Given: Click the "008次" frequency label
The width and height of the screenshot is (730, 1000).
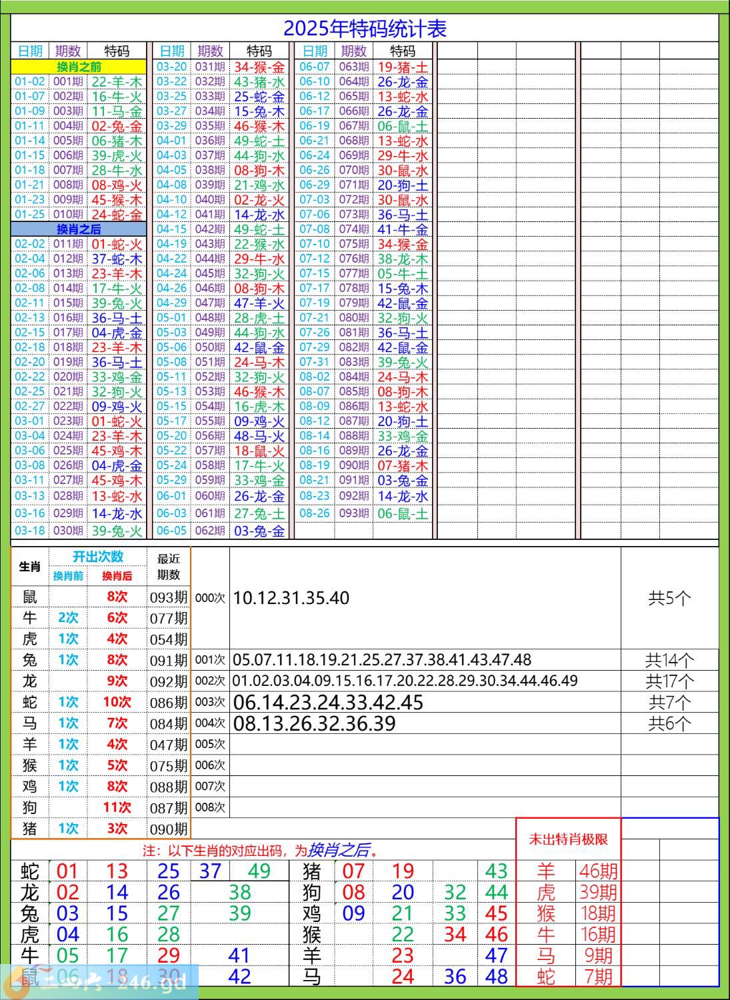Looking at the screenshot, I should click(x=210, y=807).
